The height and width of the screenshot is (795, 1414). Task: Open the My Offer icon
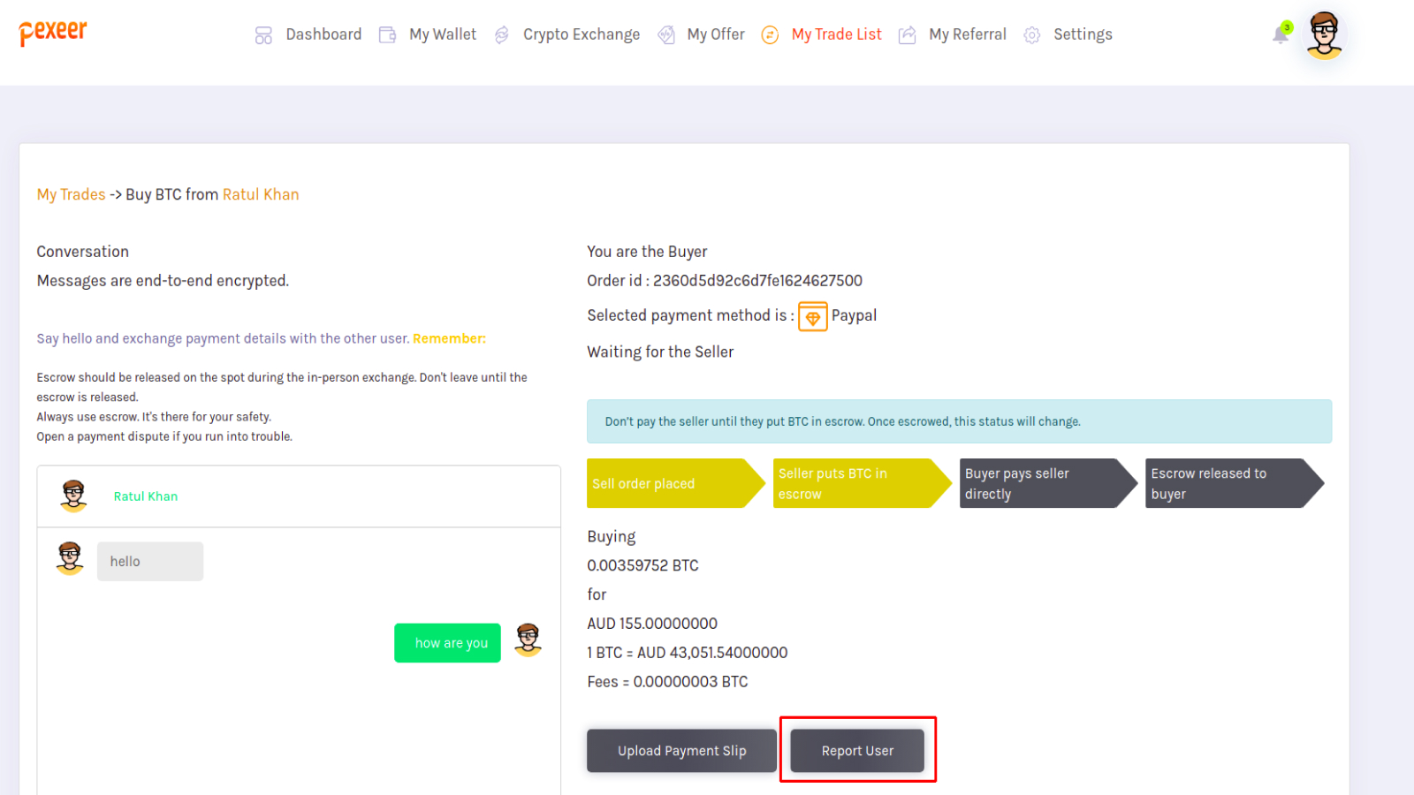pos(666,34)
